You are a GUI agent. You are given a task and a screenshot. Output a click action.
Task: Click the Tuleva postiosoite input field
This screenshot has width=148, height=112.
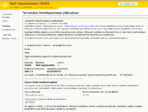coord(93,95)
